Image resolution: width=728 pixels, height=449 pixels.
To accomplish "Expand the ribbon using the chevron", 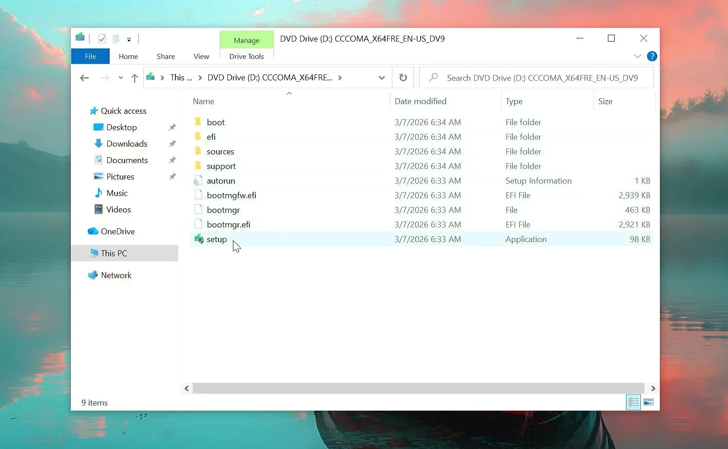I will (638, 56).
